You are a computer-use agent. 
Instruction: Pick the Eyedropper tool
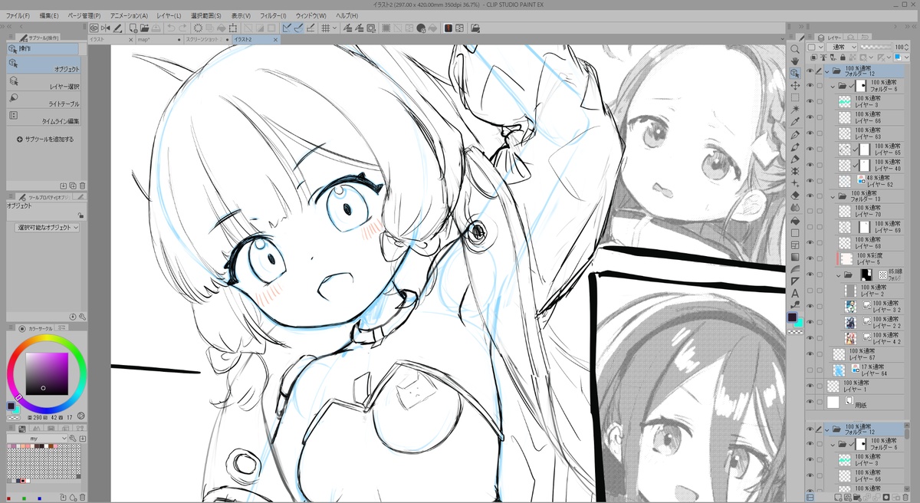coord(795,122)
